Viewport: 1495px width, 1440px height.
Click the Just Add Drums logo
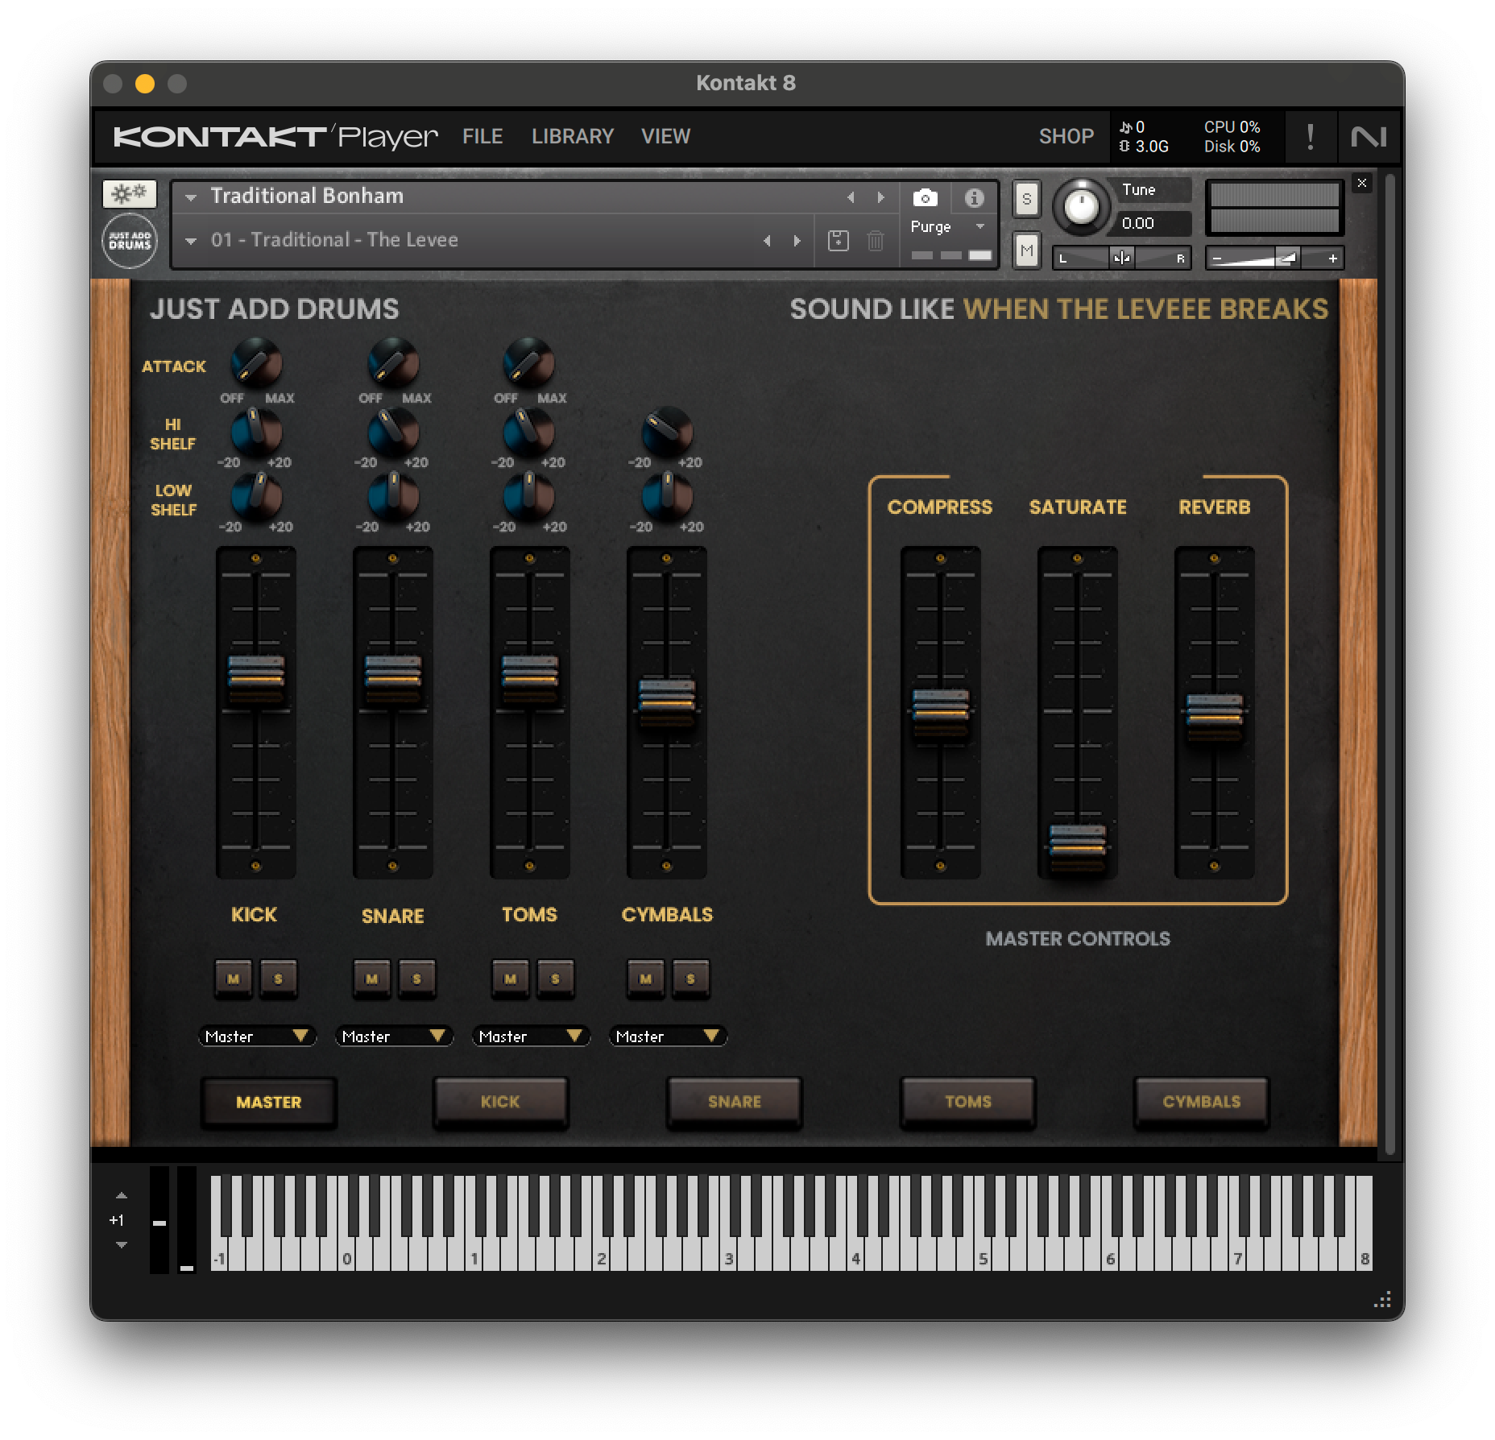(130, 241)
